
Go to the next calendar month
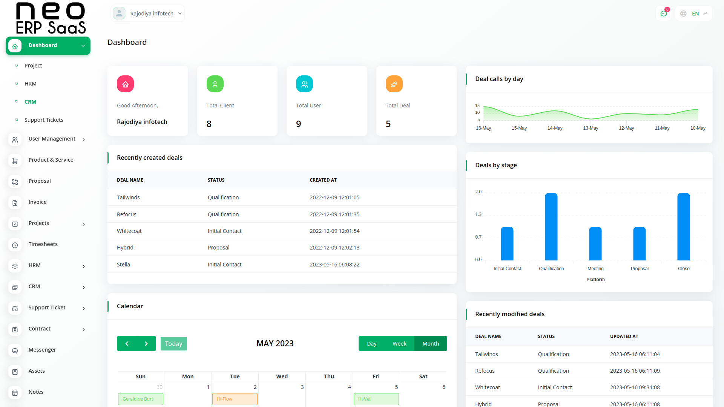pyautogui.click(x=146, y=344)
